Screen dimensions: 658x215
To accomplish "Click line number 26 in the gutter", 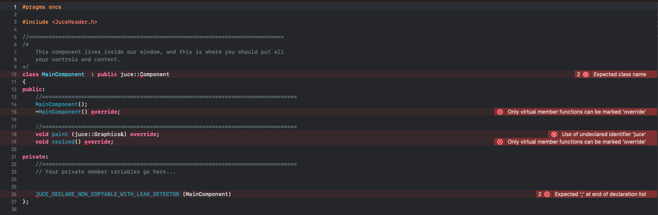I will (13, 194).
